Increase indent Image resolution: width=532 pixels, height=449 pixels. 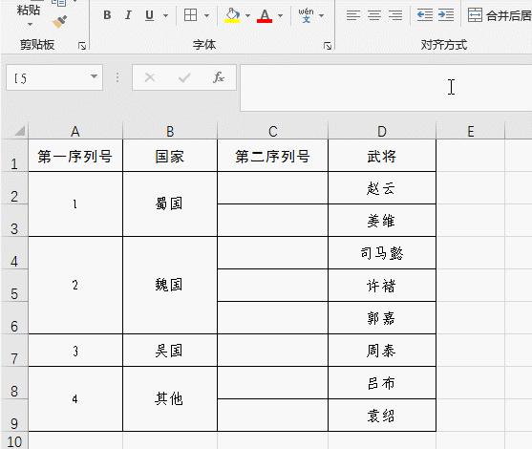[446, 15]
